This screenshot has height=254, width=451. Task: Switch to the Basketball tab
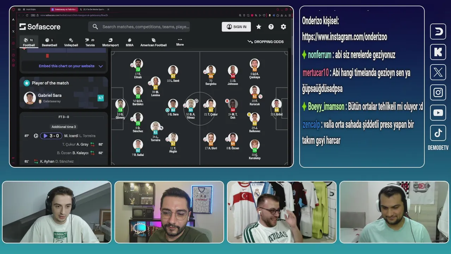(x=49, y=42)
